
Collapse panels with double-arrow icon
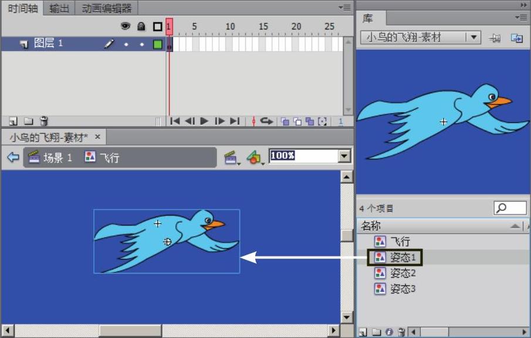524,5
